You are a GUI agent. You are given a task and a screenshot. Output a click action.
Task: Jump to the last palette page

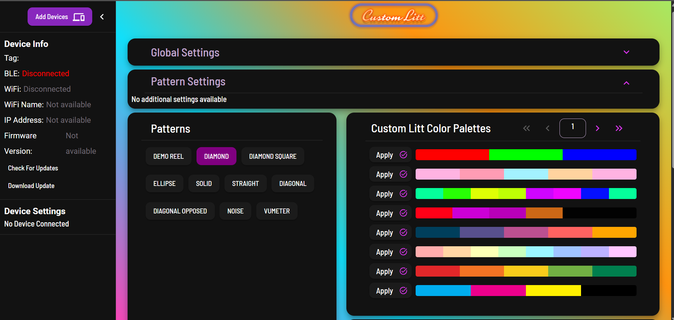619,128
